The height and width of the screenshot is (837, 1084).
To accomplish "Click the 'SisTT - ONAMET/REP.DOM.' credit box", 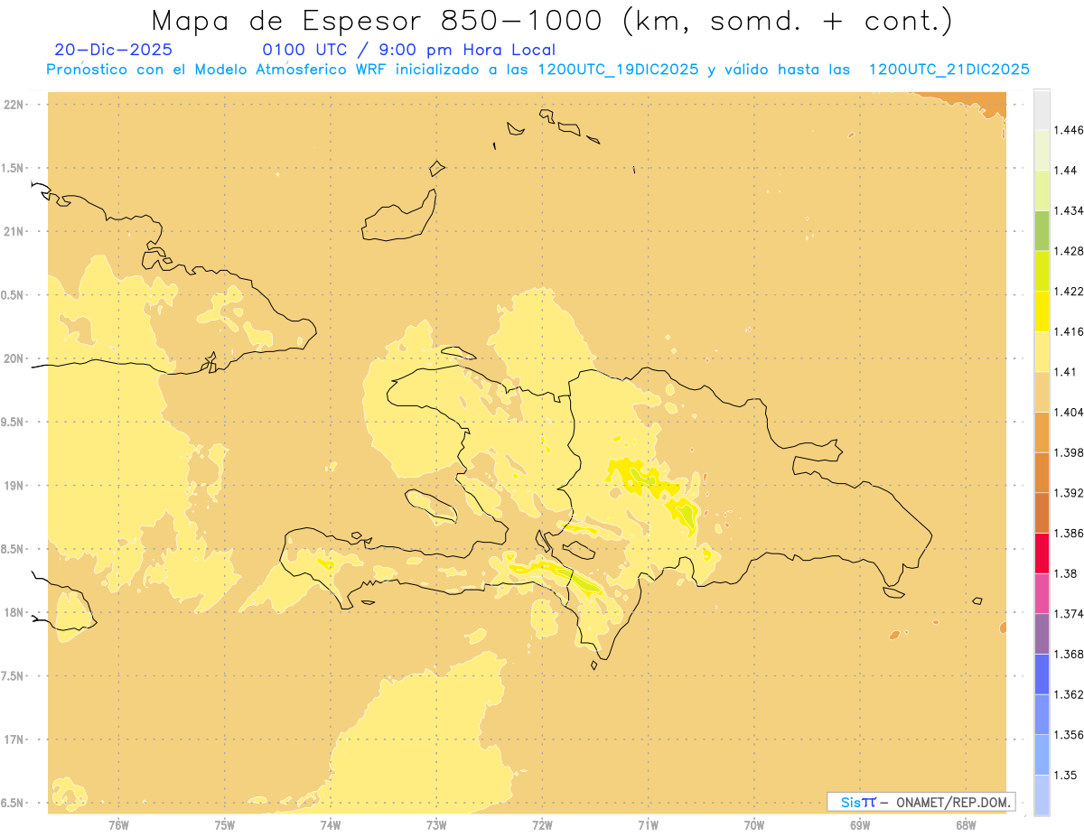I will (921, 802).
